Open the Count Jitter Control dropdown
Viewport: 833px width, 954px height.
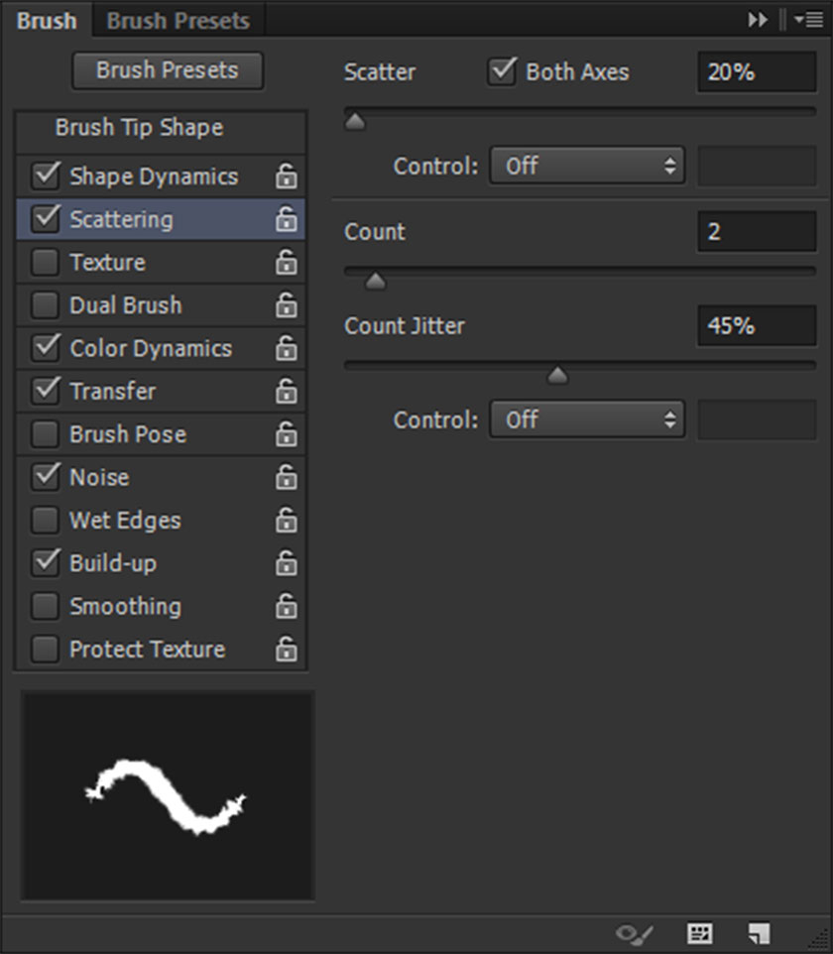587,419
